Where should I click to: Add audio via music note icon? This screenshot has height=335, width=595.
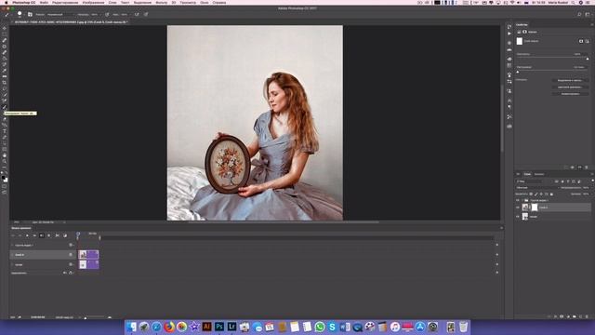[x=71, y=273]
